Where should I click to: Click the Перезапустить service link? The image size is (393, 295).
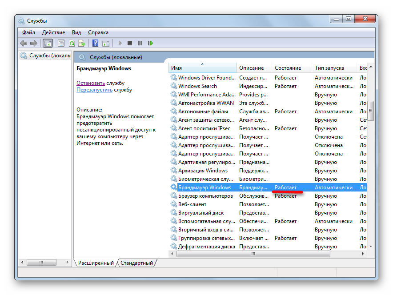click(x=94, y=90)
